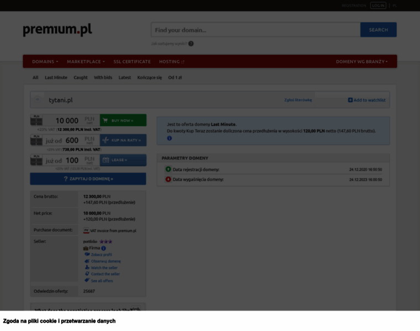The image size is (420, 331).
Task: Click the Lease button
Action: coord(123,160)
